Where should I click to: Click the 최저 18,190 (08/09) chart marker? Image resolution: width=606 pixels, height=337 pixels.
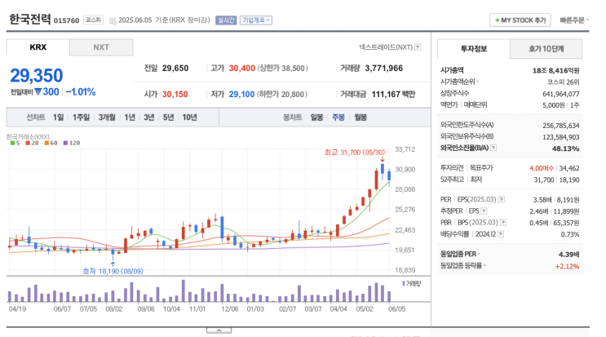[113, 271]
